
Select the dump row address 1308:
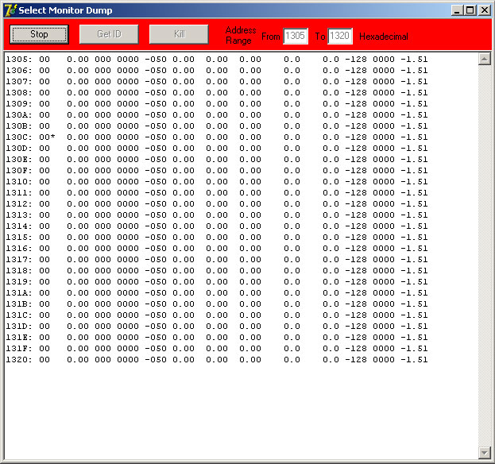click(19, 93)
